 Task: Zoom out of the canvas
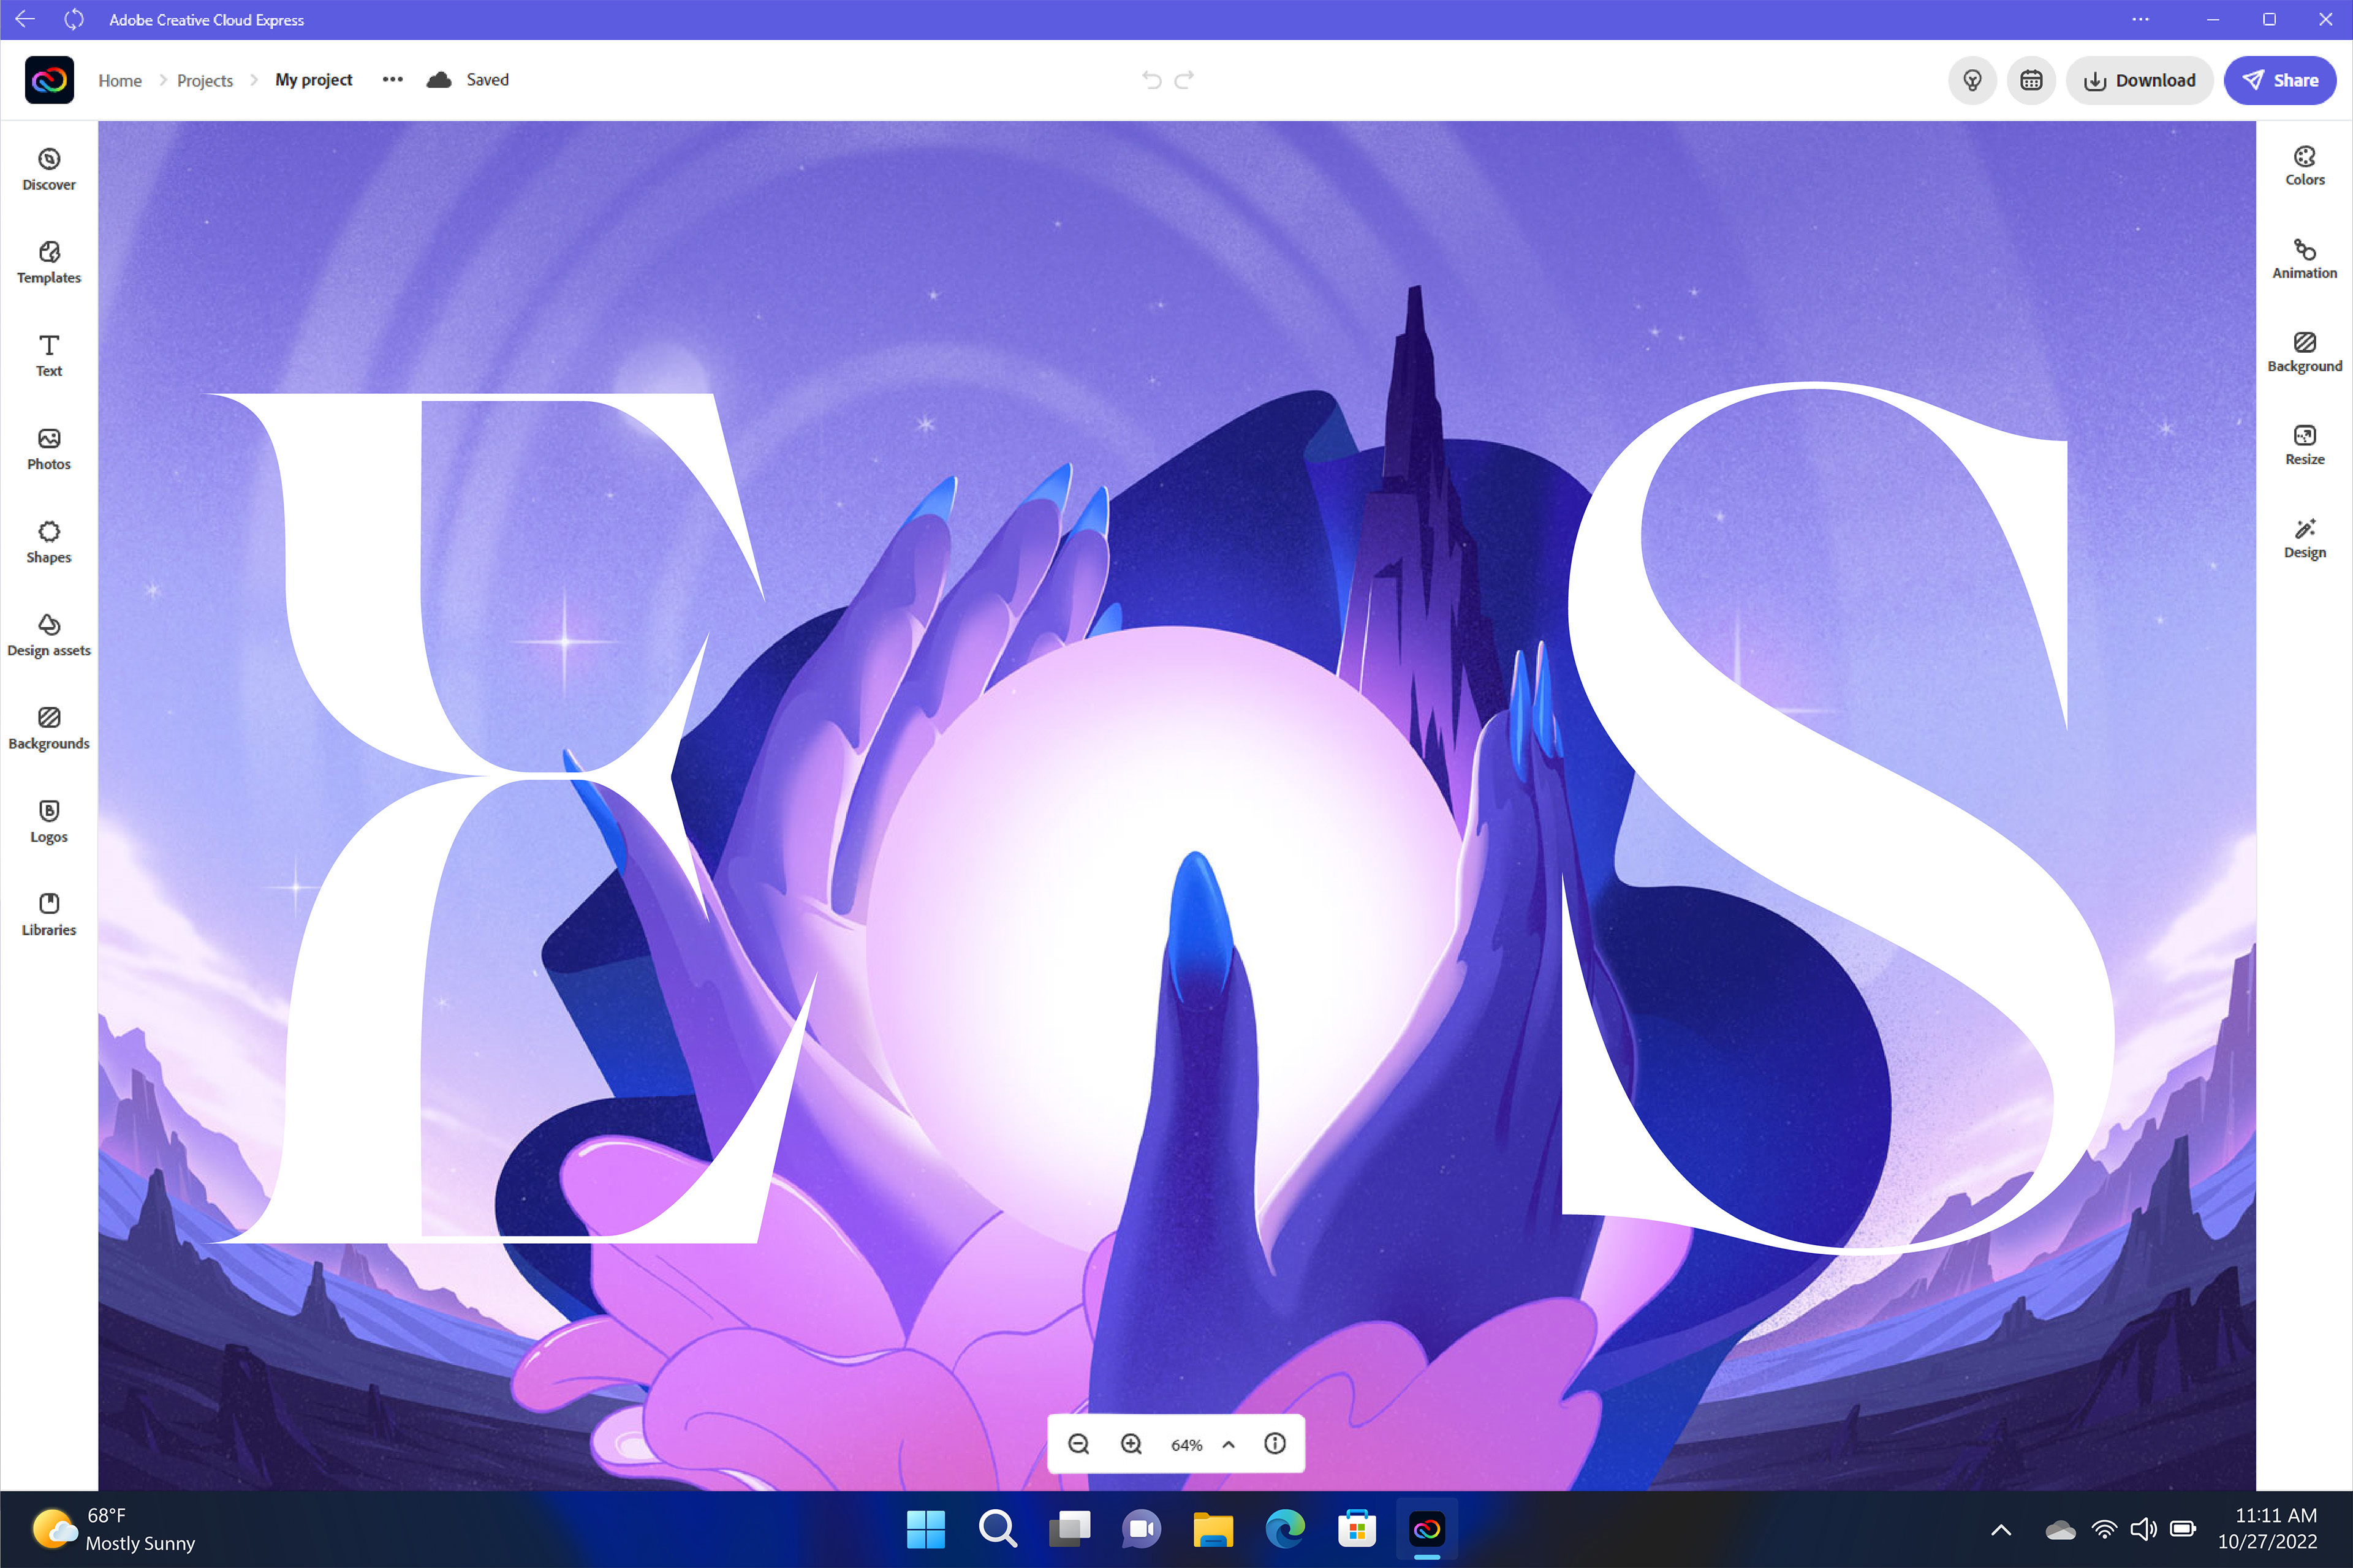click(x=1078, y=1444)
